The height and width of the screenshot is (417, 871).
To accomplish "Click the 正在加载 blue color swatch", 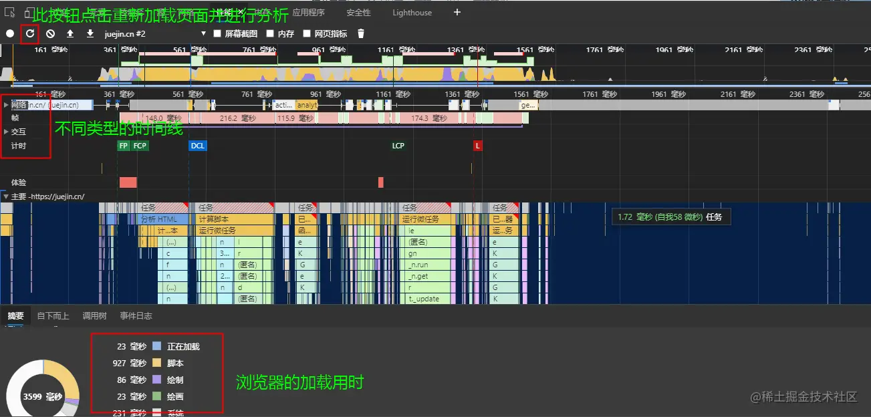I will 156,347.
